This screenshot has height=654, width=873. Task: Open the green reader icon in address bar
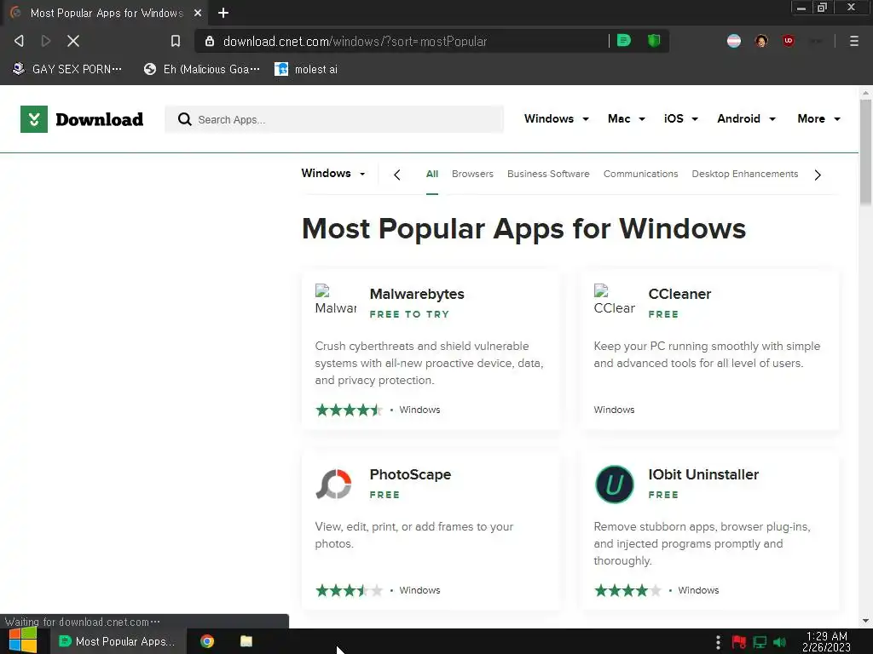click(x=624, y=41)
